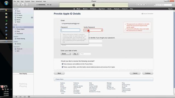This screenshot has height=98, width=175.
Task: Adjust the iTunes volume slider knob
Action: click(x=46, y=5)
